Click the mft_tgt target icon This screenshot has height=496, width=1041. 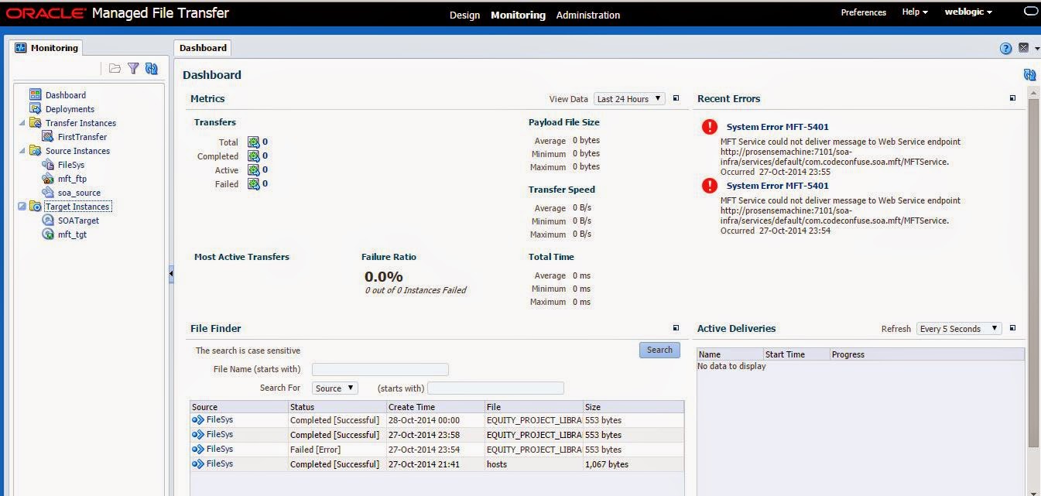click(48, 234)
